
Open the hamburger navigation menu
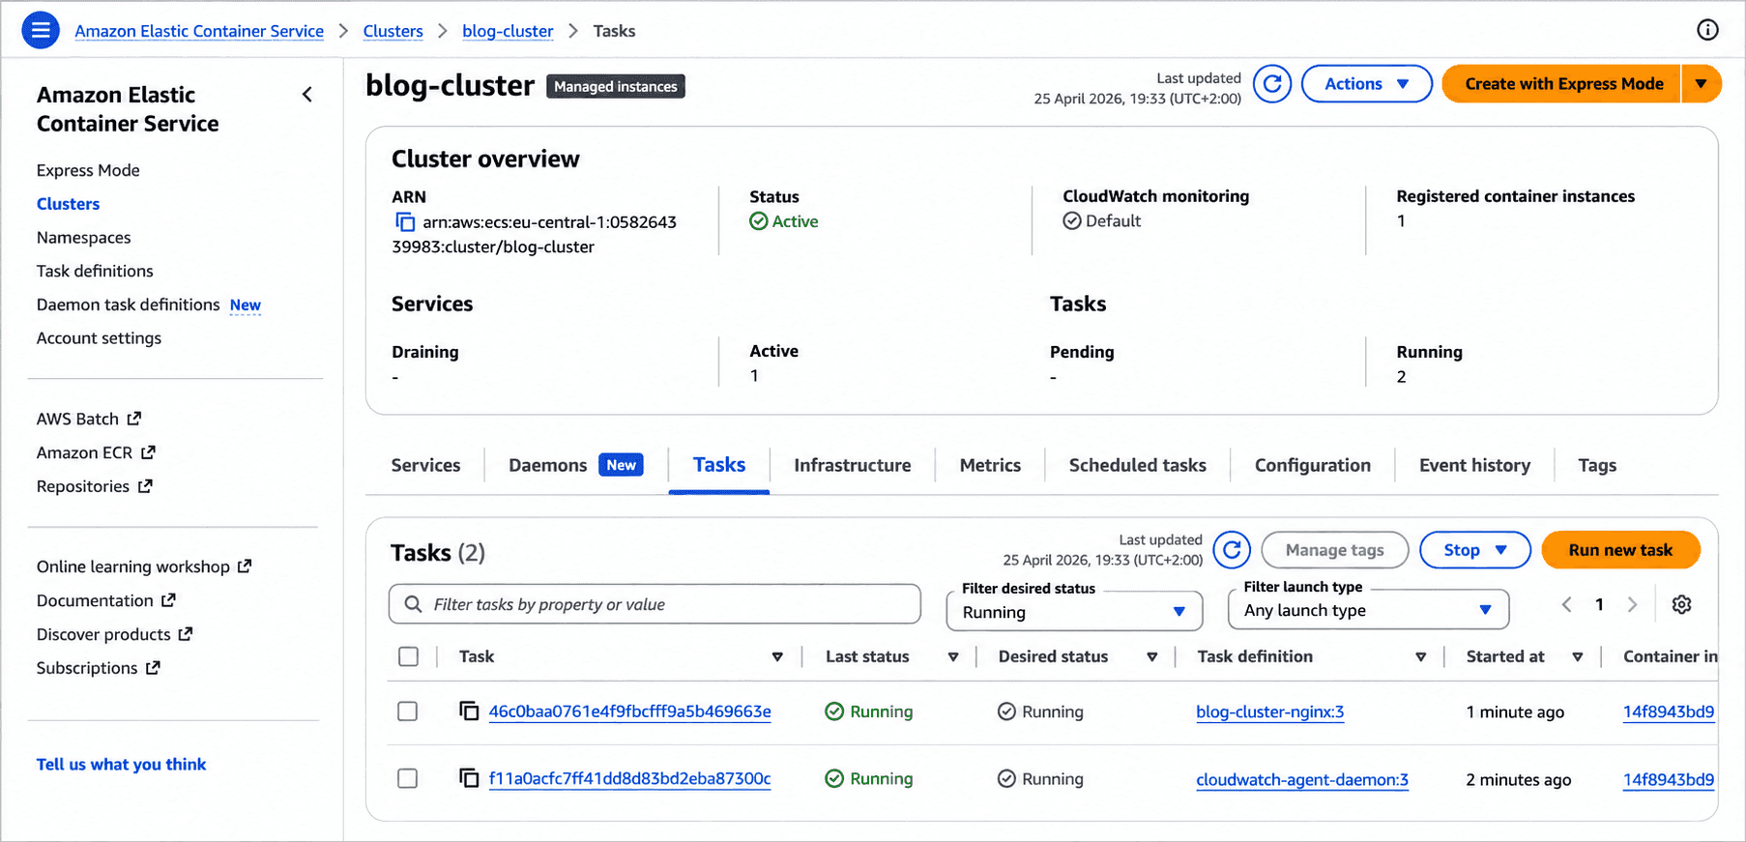[x=41, y=31]
